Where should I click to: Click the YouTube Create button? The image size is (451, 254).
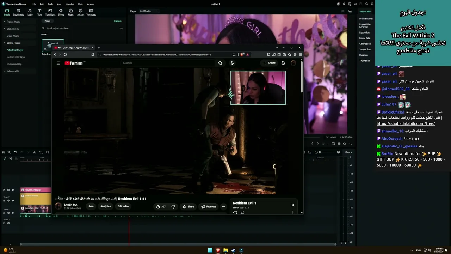[270, 63]
